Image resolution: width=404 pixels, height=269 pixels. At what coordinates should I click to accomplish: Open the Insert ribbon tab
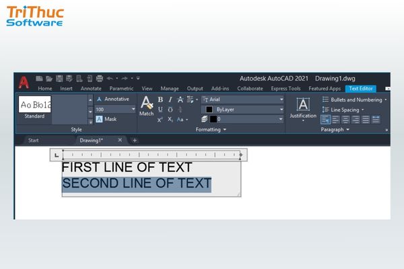(x=66, y=89)
